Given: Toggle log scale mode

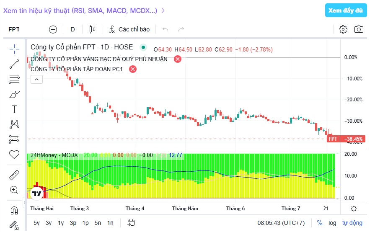Looking at the screenshot, I should [x=332, y=223].
